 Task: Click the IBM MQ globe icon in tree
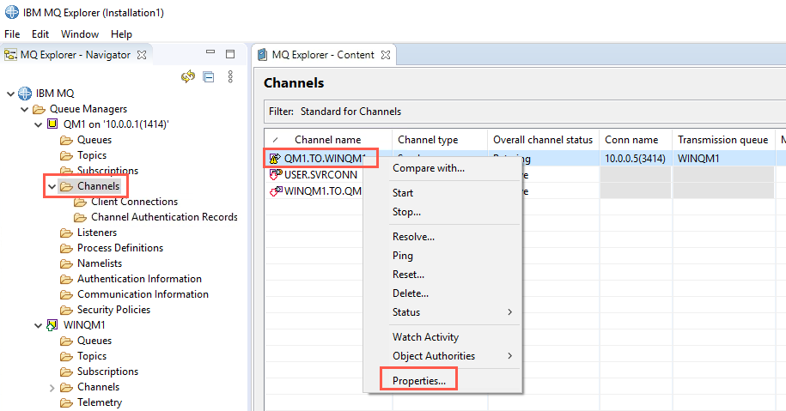pyautogui.click(x=25, y=94)
